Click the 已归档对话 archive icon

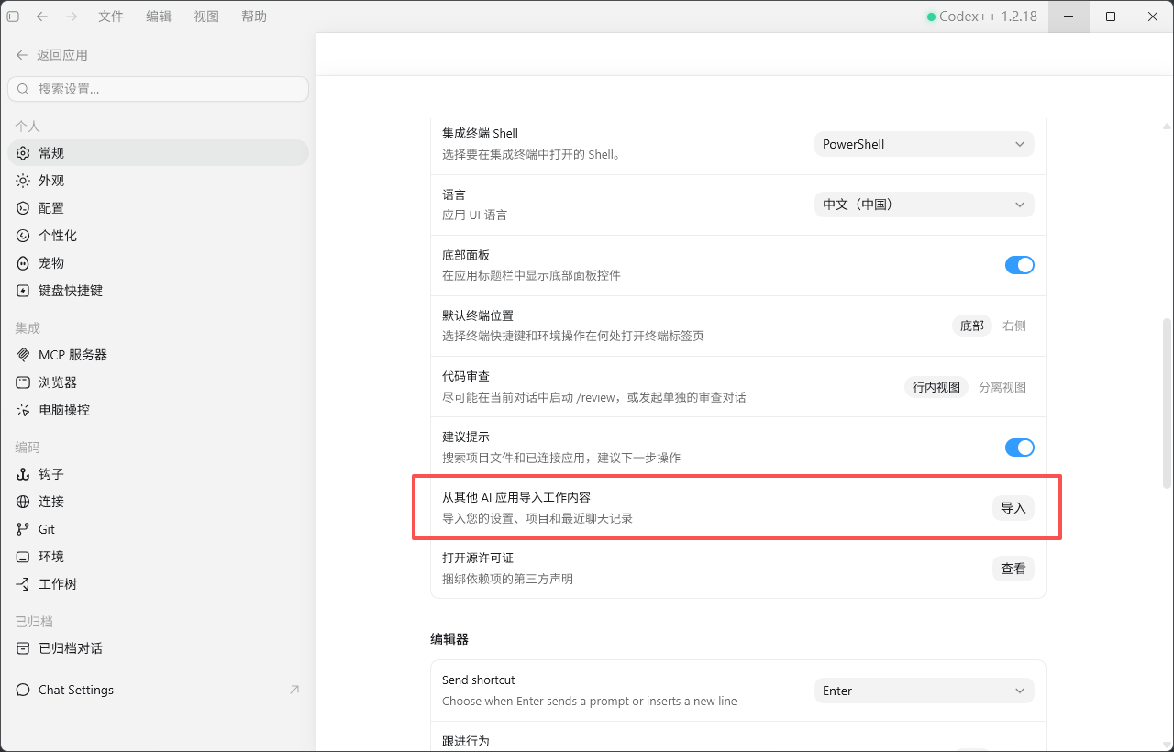click(23, 648)
